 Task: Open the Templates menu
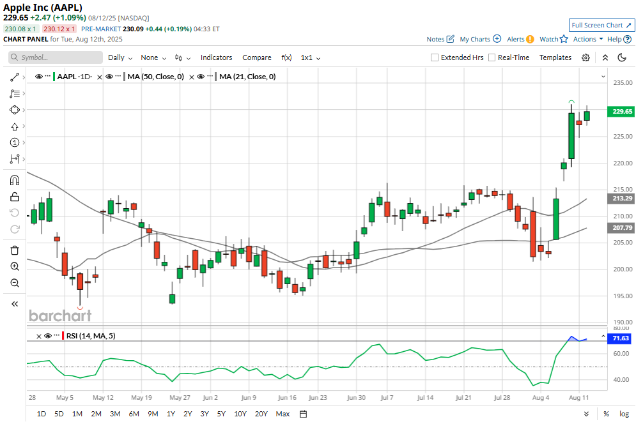coord(555,57)
